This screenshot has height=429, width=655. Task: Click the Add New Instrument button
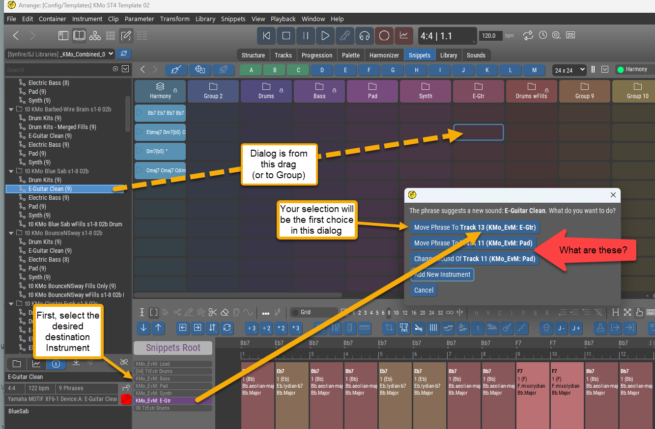(442, 274)
